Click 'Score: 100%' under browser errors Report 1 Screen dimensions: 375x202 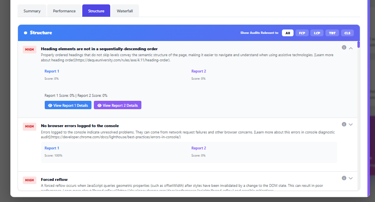click(x=54, y=155)
